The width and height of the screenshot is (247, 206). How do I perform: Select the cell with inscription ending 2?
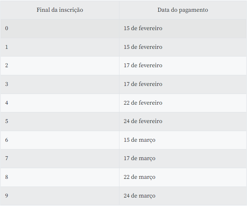tap(60, 66)
